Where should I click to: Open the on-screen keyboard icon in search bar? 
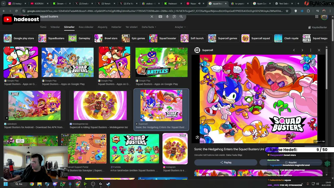coord(160,16)
